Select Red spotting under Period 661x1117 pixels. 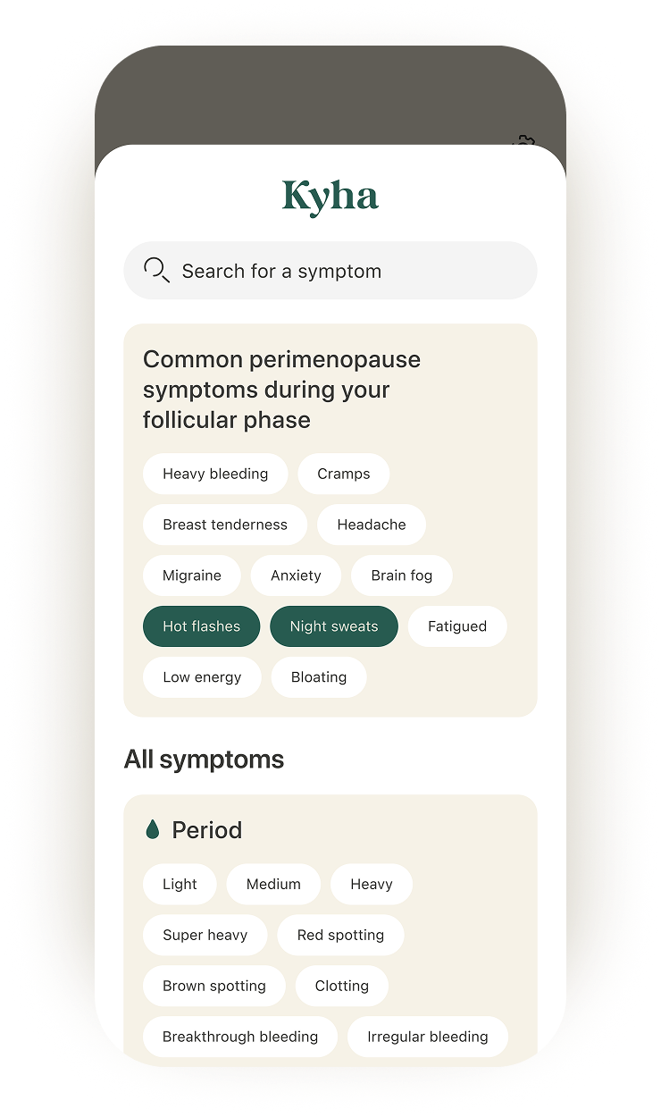340,935
